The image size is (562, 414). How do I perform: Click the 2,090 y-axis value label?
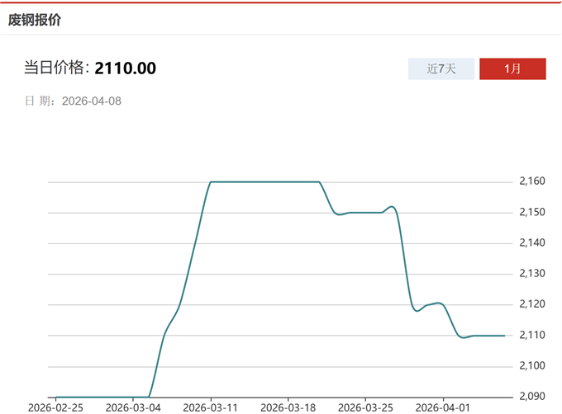533,397
